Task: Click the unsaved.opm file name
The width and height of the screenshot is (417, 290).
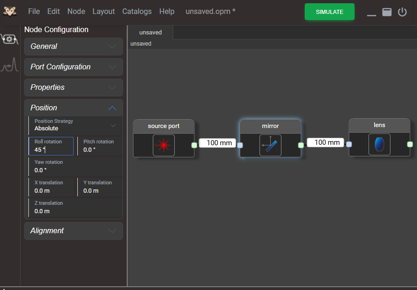Action: tap(210, 12)
